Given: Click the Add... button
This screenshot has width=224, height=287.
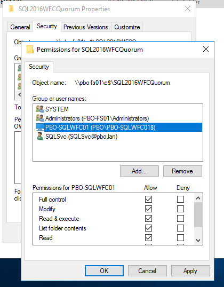Looking at the screenshot, I should [139, 171].
